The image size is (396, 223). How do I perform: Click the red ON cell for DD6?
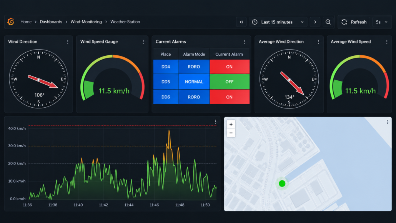coord(229,97)
